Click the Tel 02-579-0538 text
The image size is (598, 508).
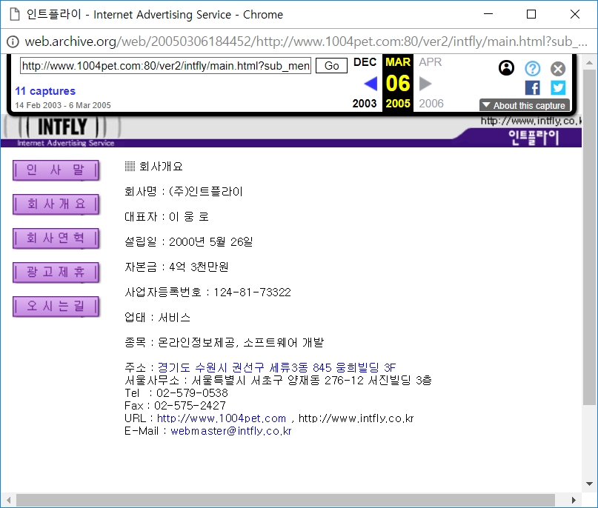[176, 393]
